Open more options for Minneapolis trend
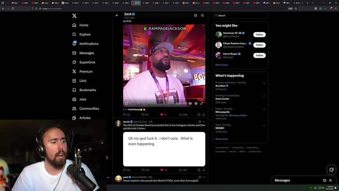Viewport: 339px width, 191px height. point(264,109)
